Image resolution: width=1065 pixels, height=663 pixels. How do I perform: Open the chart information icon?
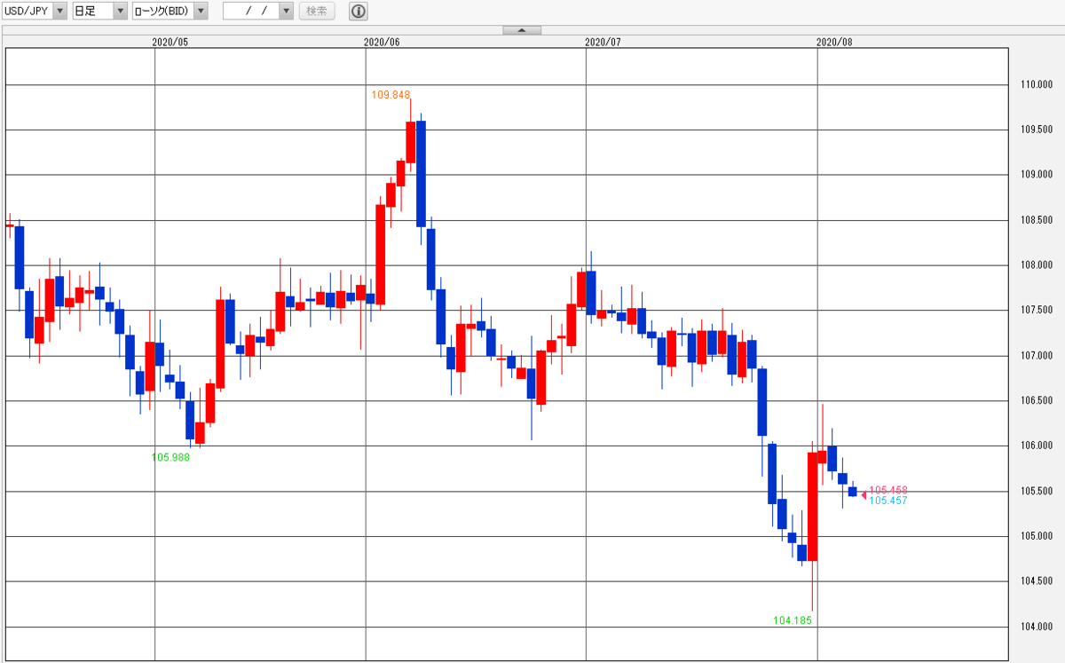[358, 12]
